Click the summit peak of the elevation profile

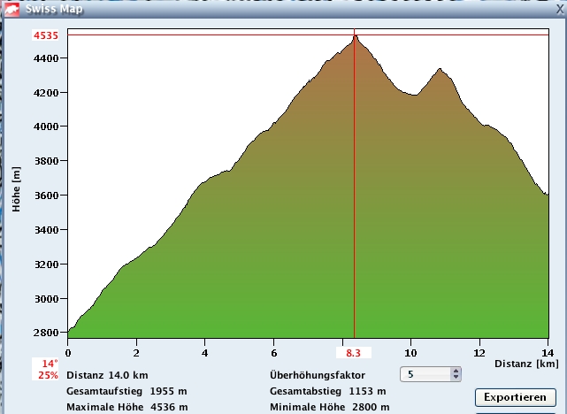355,37
